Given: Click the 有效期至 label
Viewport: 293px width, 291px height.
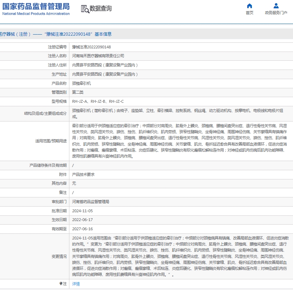Looking at the screenshot, I should (59, 229).
